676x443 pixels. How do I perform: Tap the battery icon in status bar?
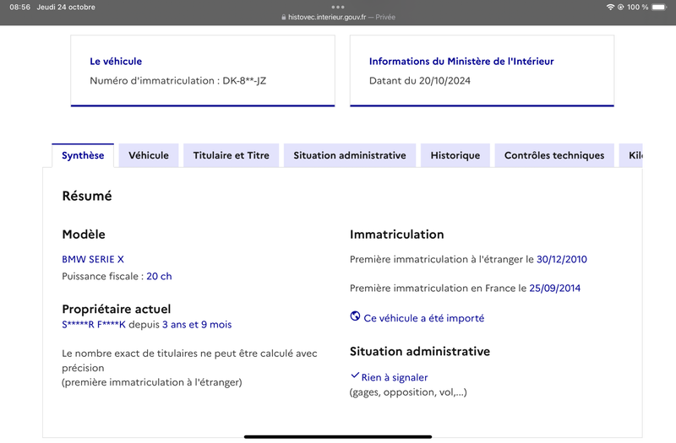[x=659, y=7]
